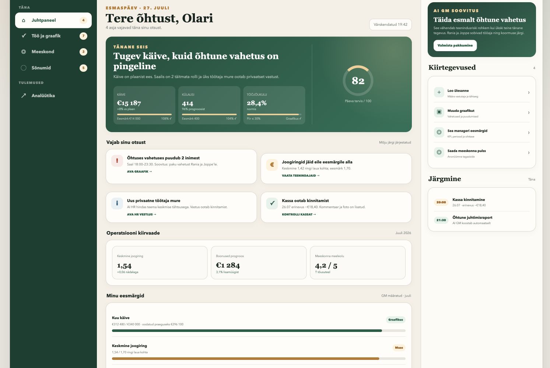Go to Töö ja graafik section
550x368 pixels.
coord(53,36)
